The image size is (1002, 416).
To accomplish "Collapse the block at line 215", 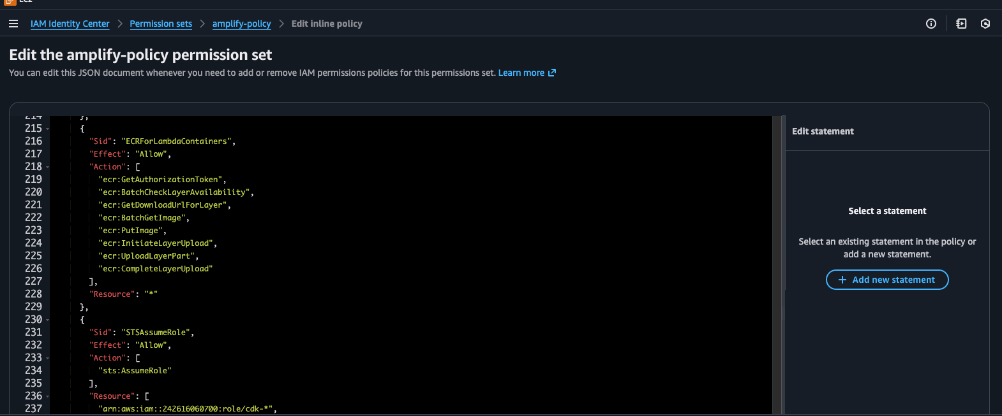I will [x=48, y=129].
